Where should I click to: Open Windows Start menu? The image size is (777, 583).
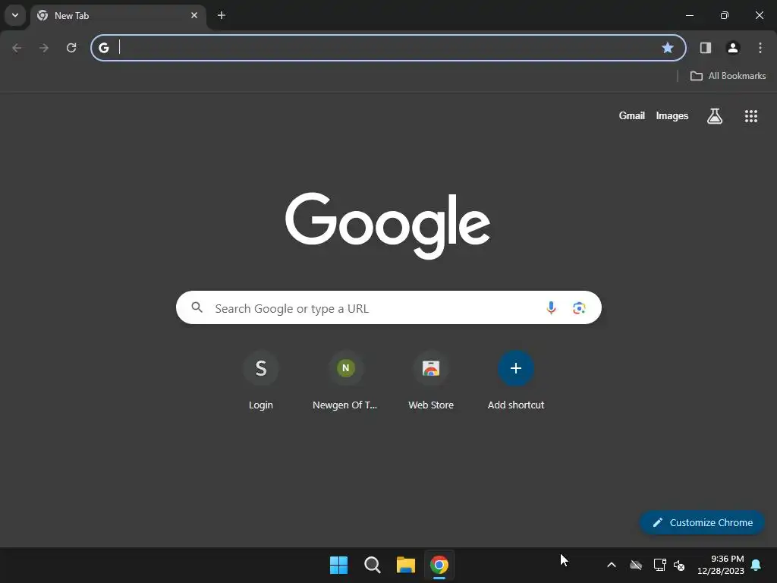pos(339,565)
